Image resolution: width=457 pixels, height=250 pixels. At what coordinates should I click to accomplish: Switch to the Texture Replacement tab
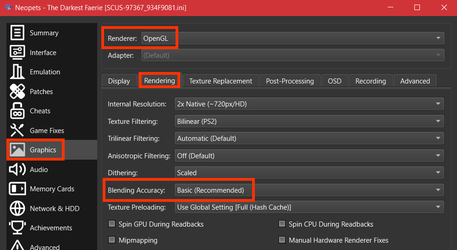tap(220, 81)
